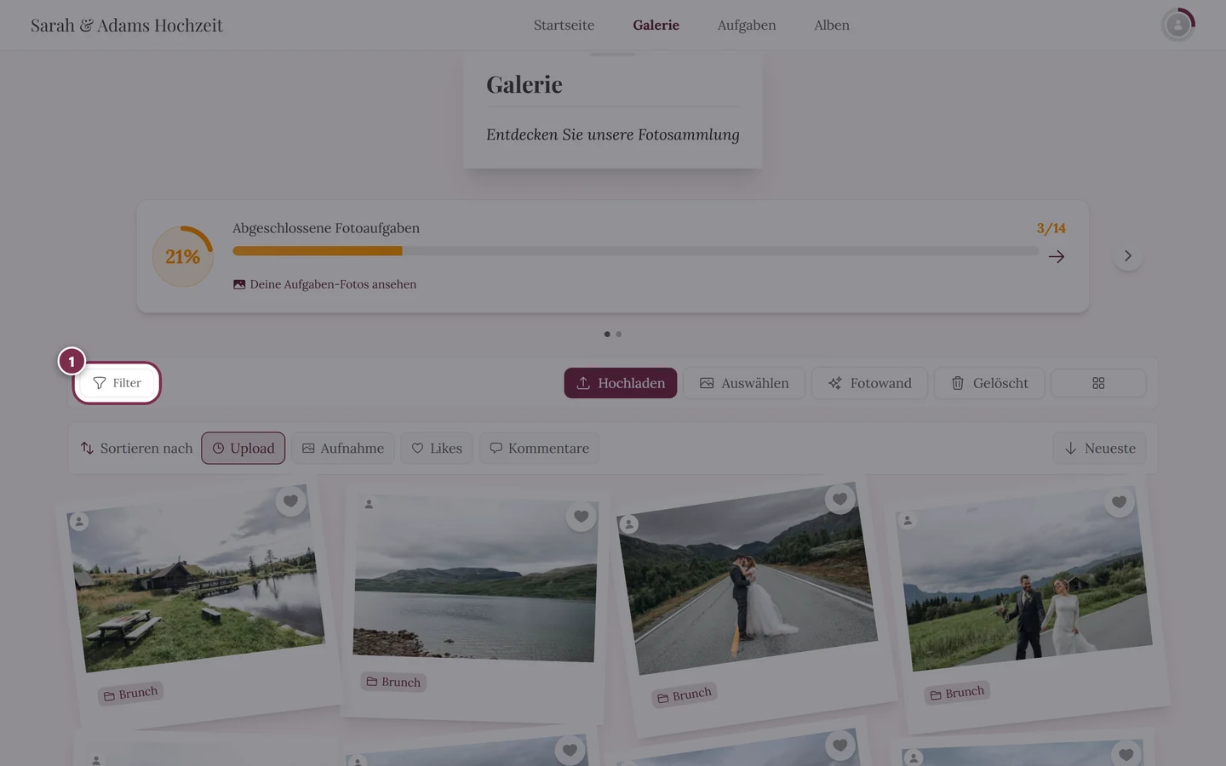Open Deine Aufgaben-Fotos ansehen link
This screenshot has height=766, width=1226.
click(x=324, y=284)
